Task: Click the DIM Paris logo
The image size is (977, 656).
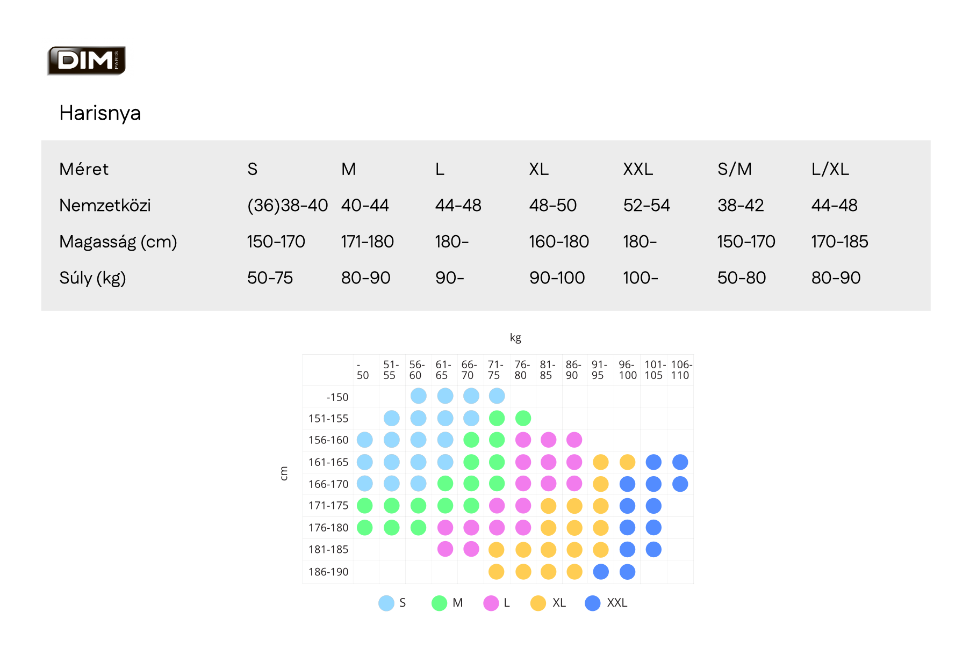Action: pyautogui.click(x=87, y=61)
